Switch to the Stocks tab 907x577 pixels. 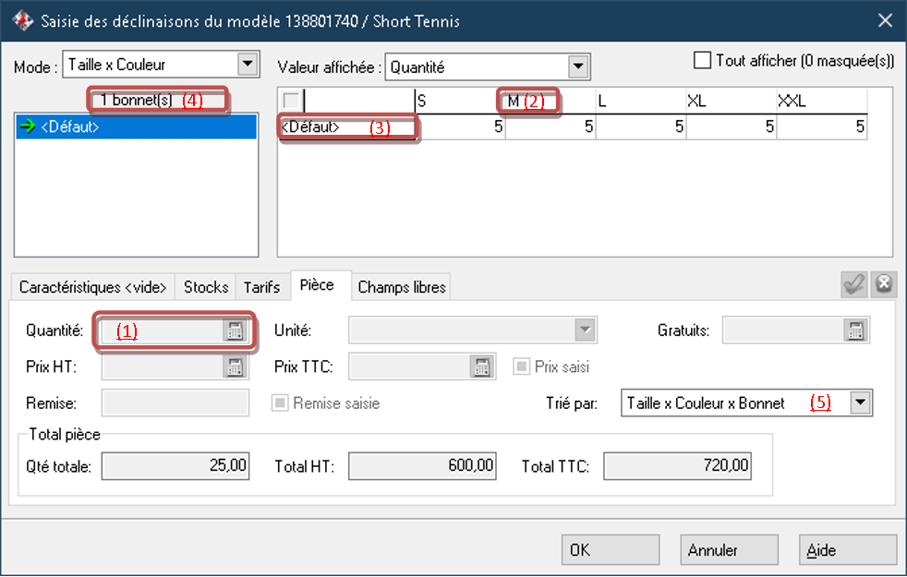click(x=205, y=287)
